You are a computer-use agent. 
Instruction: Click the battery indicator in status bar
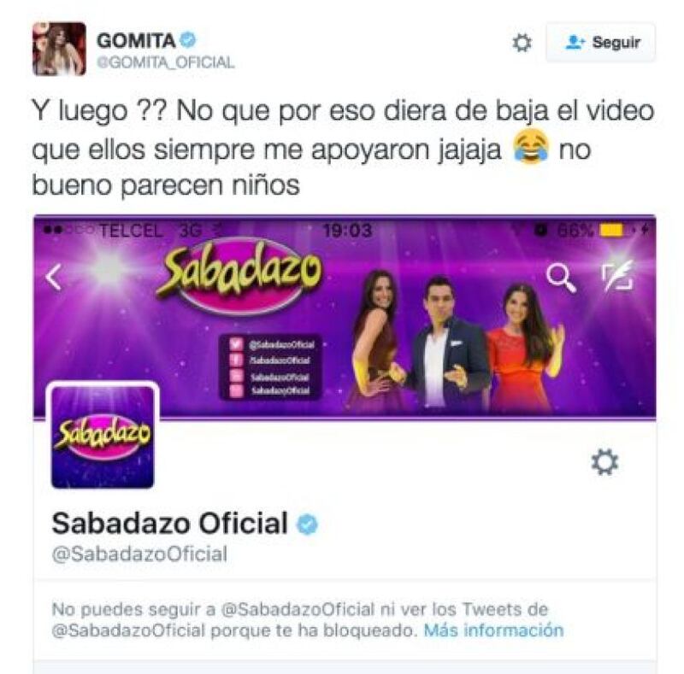click(x=612, y=230)
